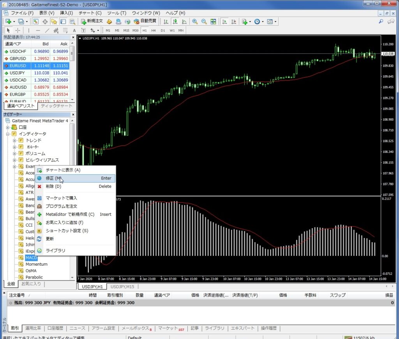Screen dimensions: 399x339
Task: Switch timeframe to M15
Action: [x=126, y=30]
